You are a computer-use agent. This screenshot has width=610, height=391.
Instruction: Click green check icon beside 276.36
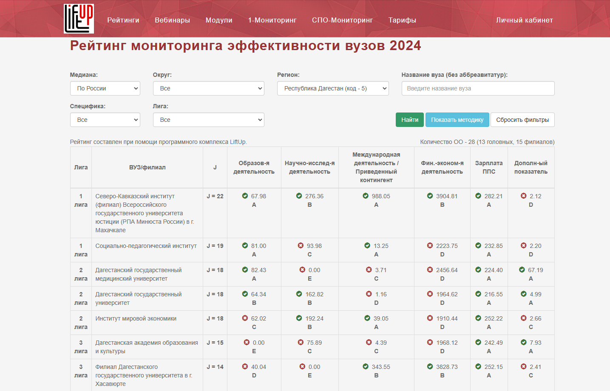click(299, 196)
